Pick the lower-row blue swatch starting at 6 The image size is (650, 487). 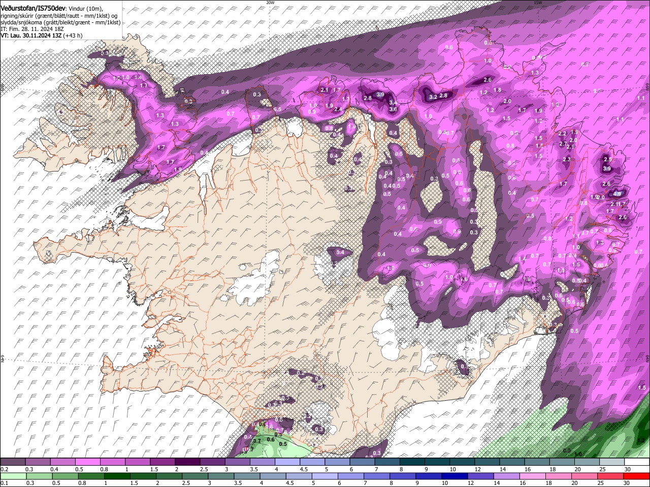pyautogui.click(x=351, y=476)
